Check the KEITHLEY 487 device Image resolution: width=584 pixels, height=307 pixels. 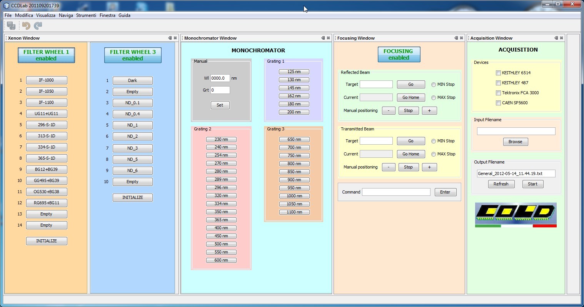click(499, 83)
